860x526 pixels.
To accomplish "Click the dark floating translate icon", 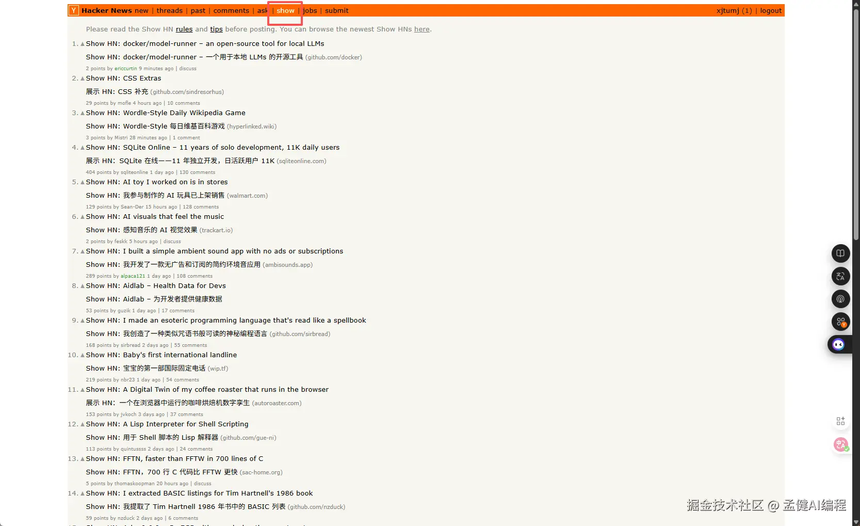I will click(x=840, y=276).
